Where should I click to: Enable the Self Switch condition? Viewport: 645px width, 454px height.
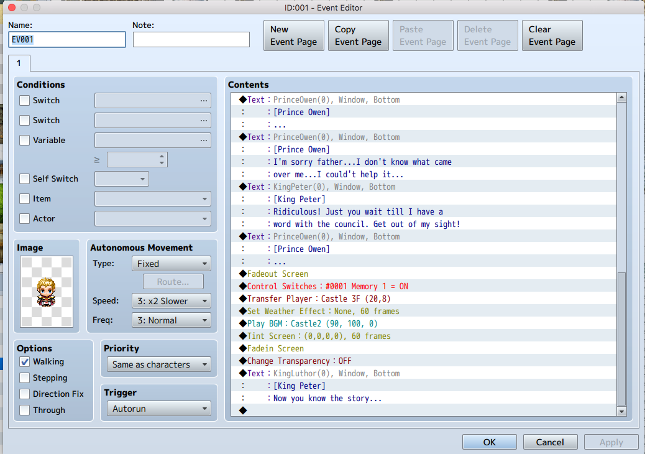[x=25, y=178]
